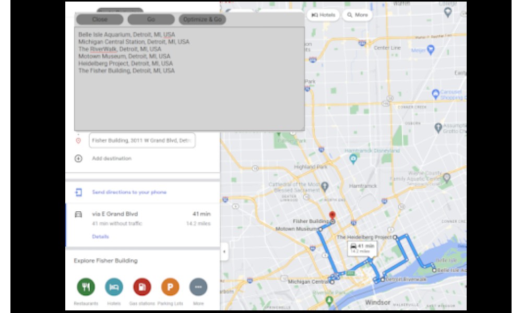Click the Motown Museum waypoint on the map
522x313 pixels.
pyautogui.click(x=321, y=229)
